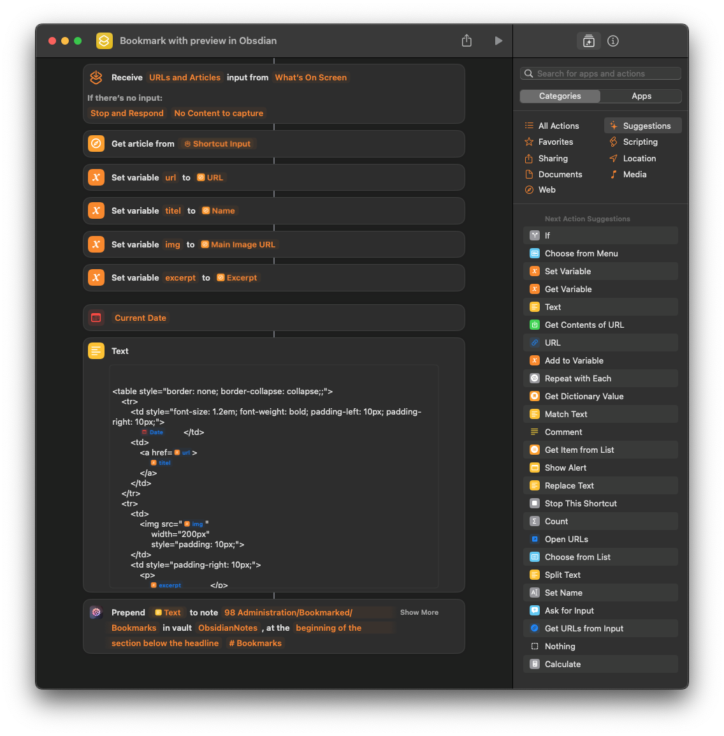Image resolution: width=724 pixels, height=736 pixels.
Task: Switch to the Apps tab
Action: click(x=641, y=96)
